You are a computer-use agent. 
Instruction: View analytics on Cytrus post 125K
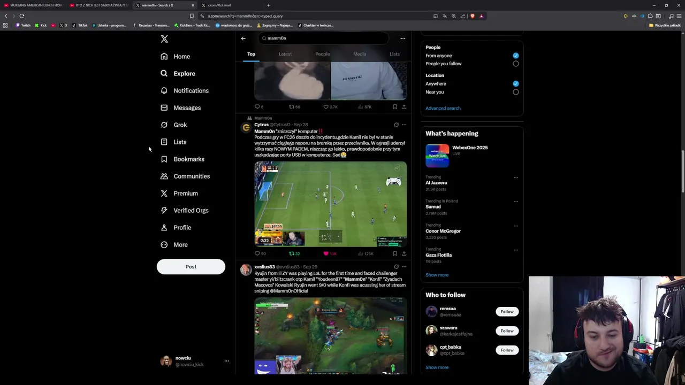[x=366, y=253]
